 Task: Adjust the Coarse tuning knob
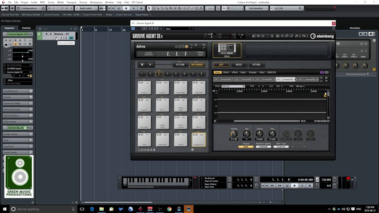click(260, 134)
